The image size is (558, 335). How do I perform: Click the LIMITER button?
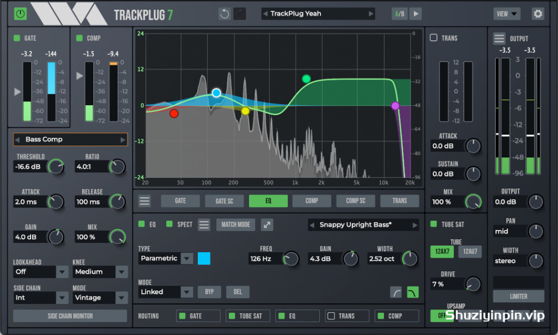(519, 296)
